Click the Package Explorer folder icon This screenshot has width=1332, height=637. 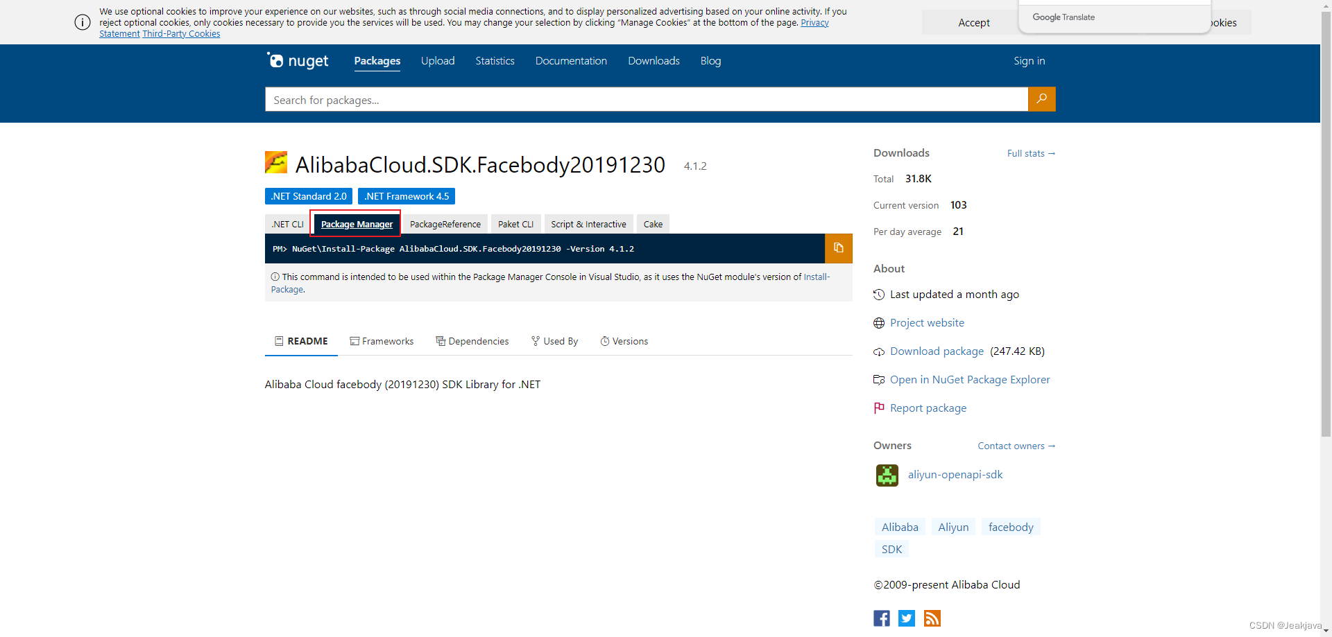point(879,380)
